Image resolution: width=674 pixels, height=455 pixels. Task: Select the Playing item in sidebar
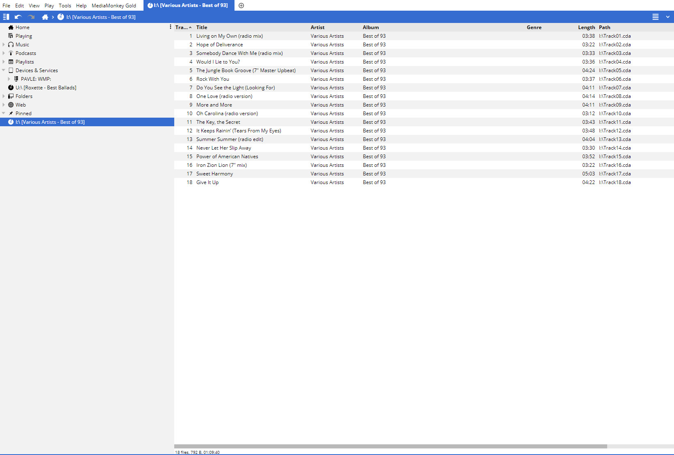(x=23, y=36)
